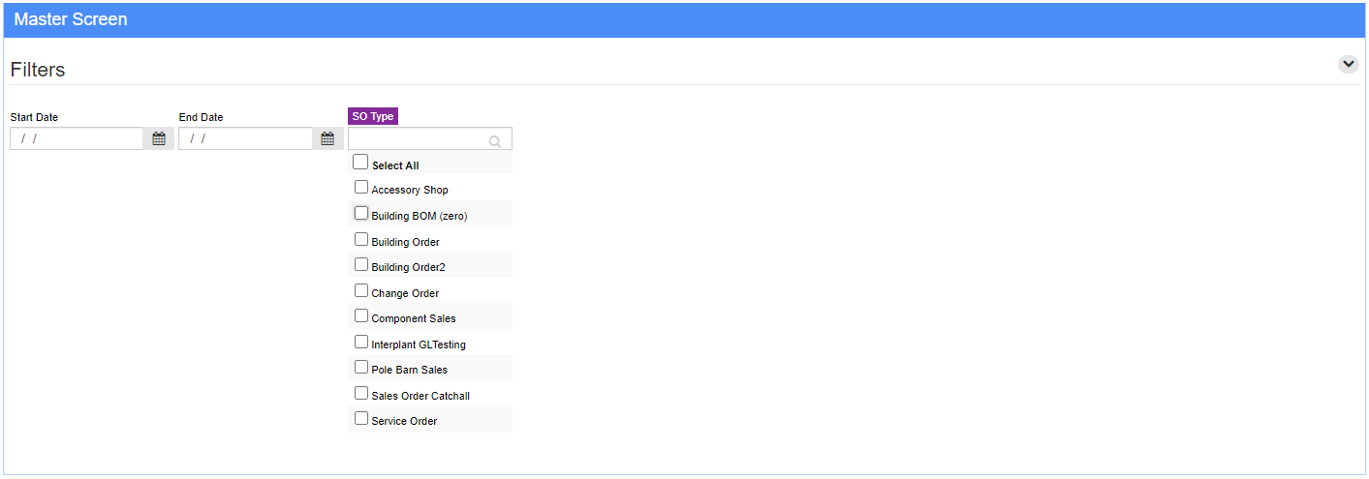Check the Select All checkbox
The width and height of the screenshot is (1369, 479).
pos(360,163)
